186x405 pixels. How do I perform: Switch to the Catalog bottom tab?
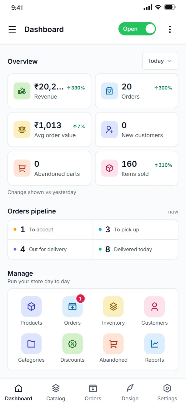56,392
